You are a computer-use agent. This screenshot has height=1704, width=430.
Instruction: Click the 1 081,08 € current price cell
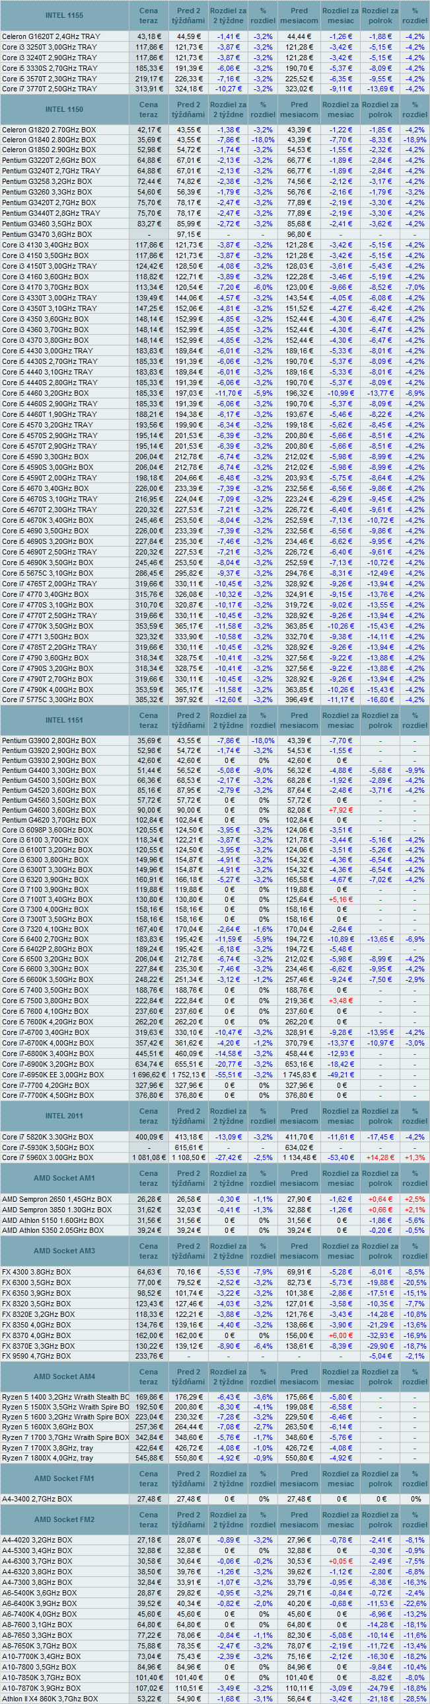149,1157
